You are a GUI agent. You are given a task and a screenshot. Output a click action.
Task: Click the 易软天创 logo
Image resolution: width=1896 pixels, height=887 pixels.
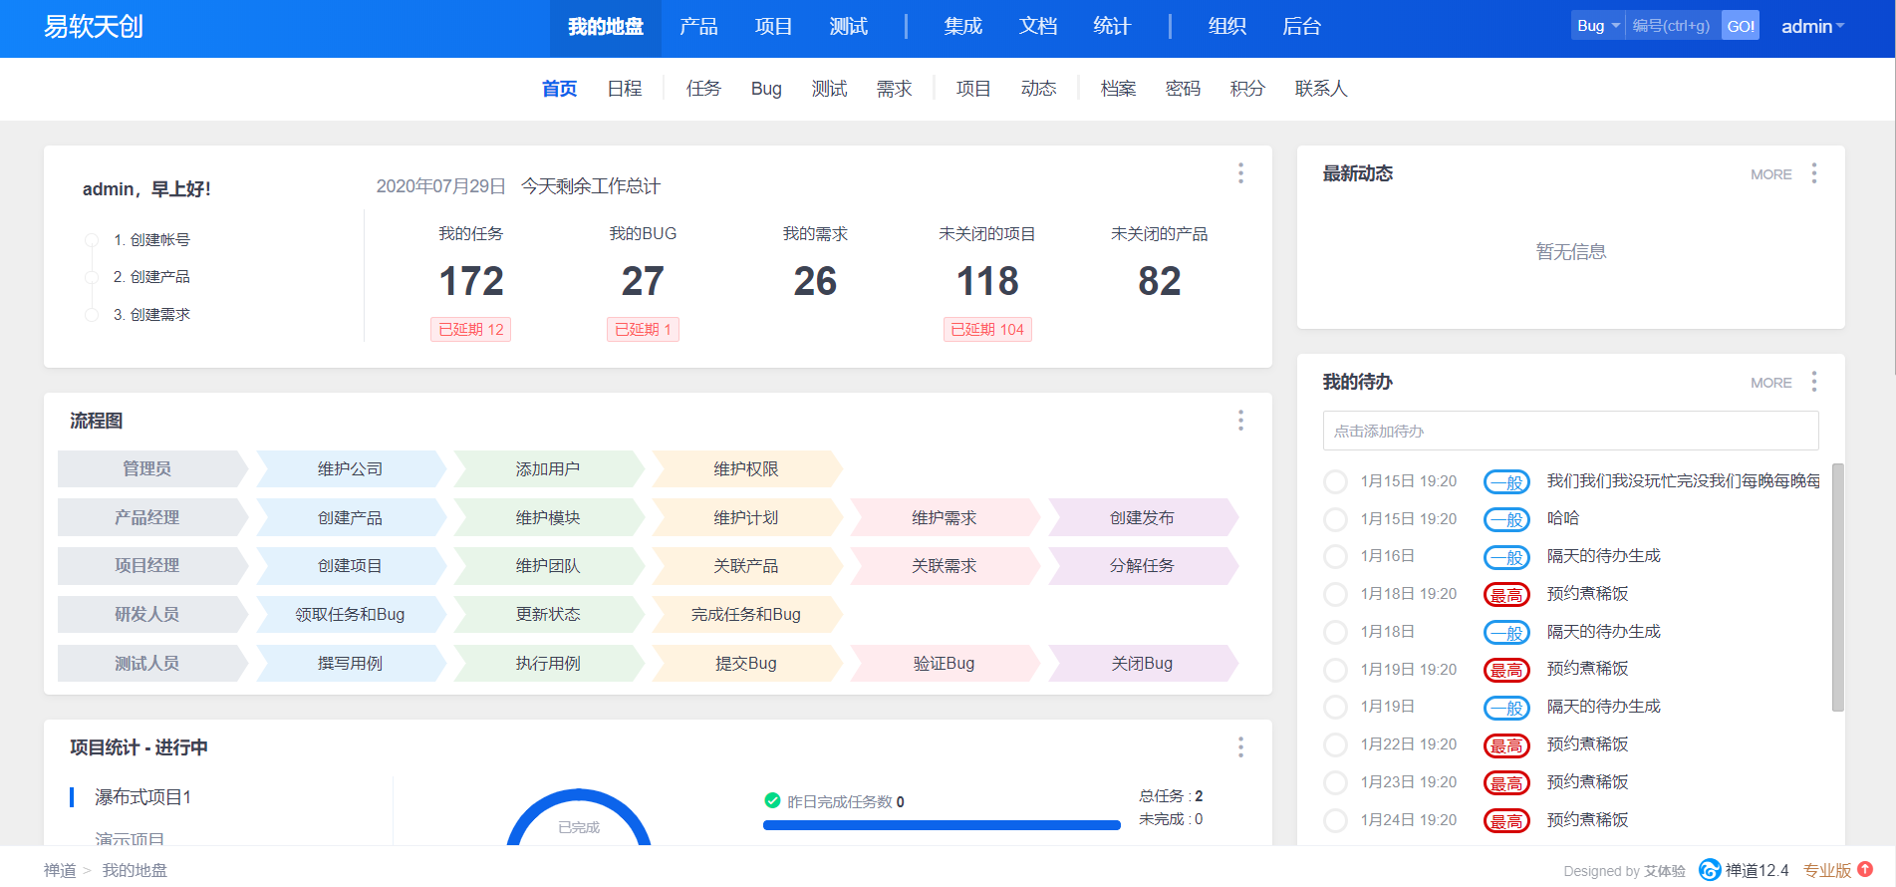[x=94, y=27]
